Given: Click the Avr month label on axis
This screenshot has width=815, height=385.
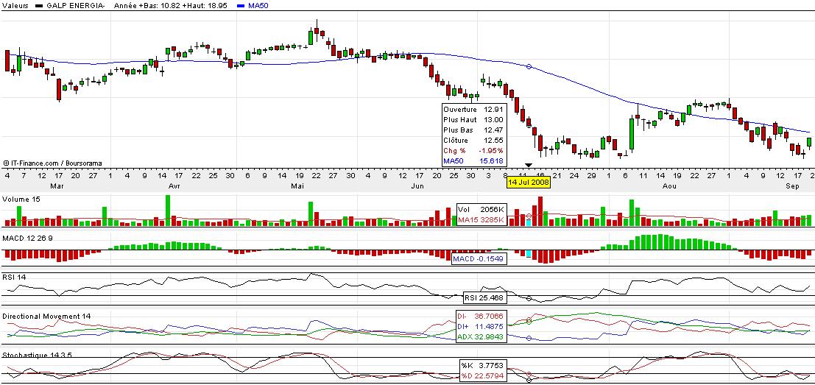Looking at the screenshot, I should click(174, 185).
